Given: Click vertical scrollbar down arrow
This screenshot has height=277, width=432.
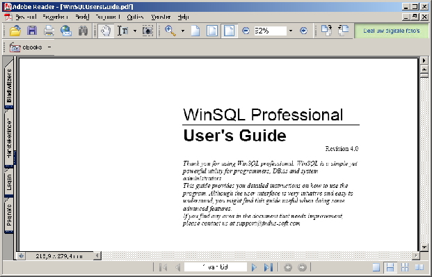Looking at the screenshot, I should (x=424, y=247).
